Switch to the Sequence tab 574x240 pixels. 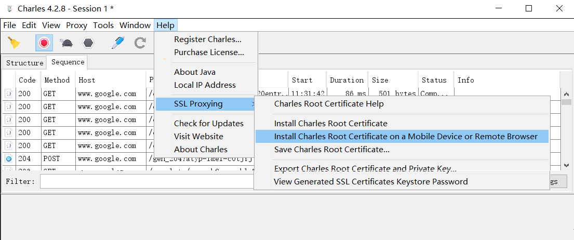click(x=68, y=62)
